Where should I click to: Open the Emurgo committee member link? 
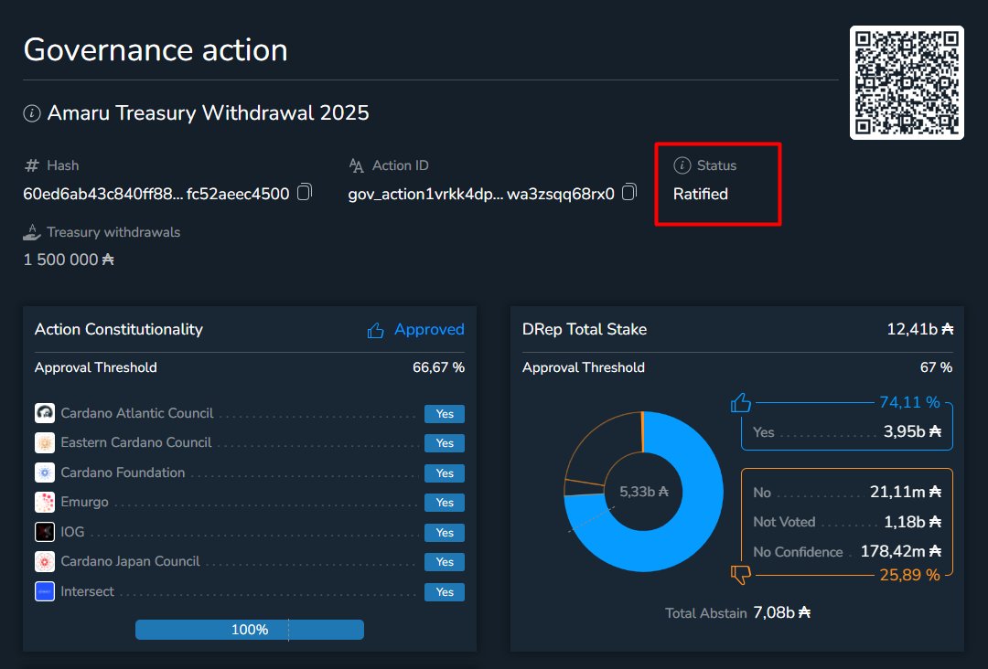click(84, 502)
